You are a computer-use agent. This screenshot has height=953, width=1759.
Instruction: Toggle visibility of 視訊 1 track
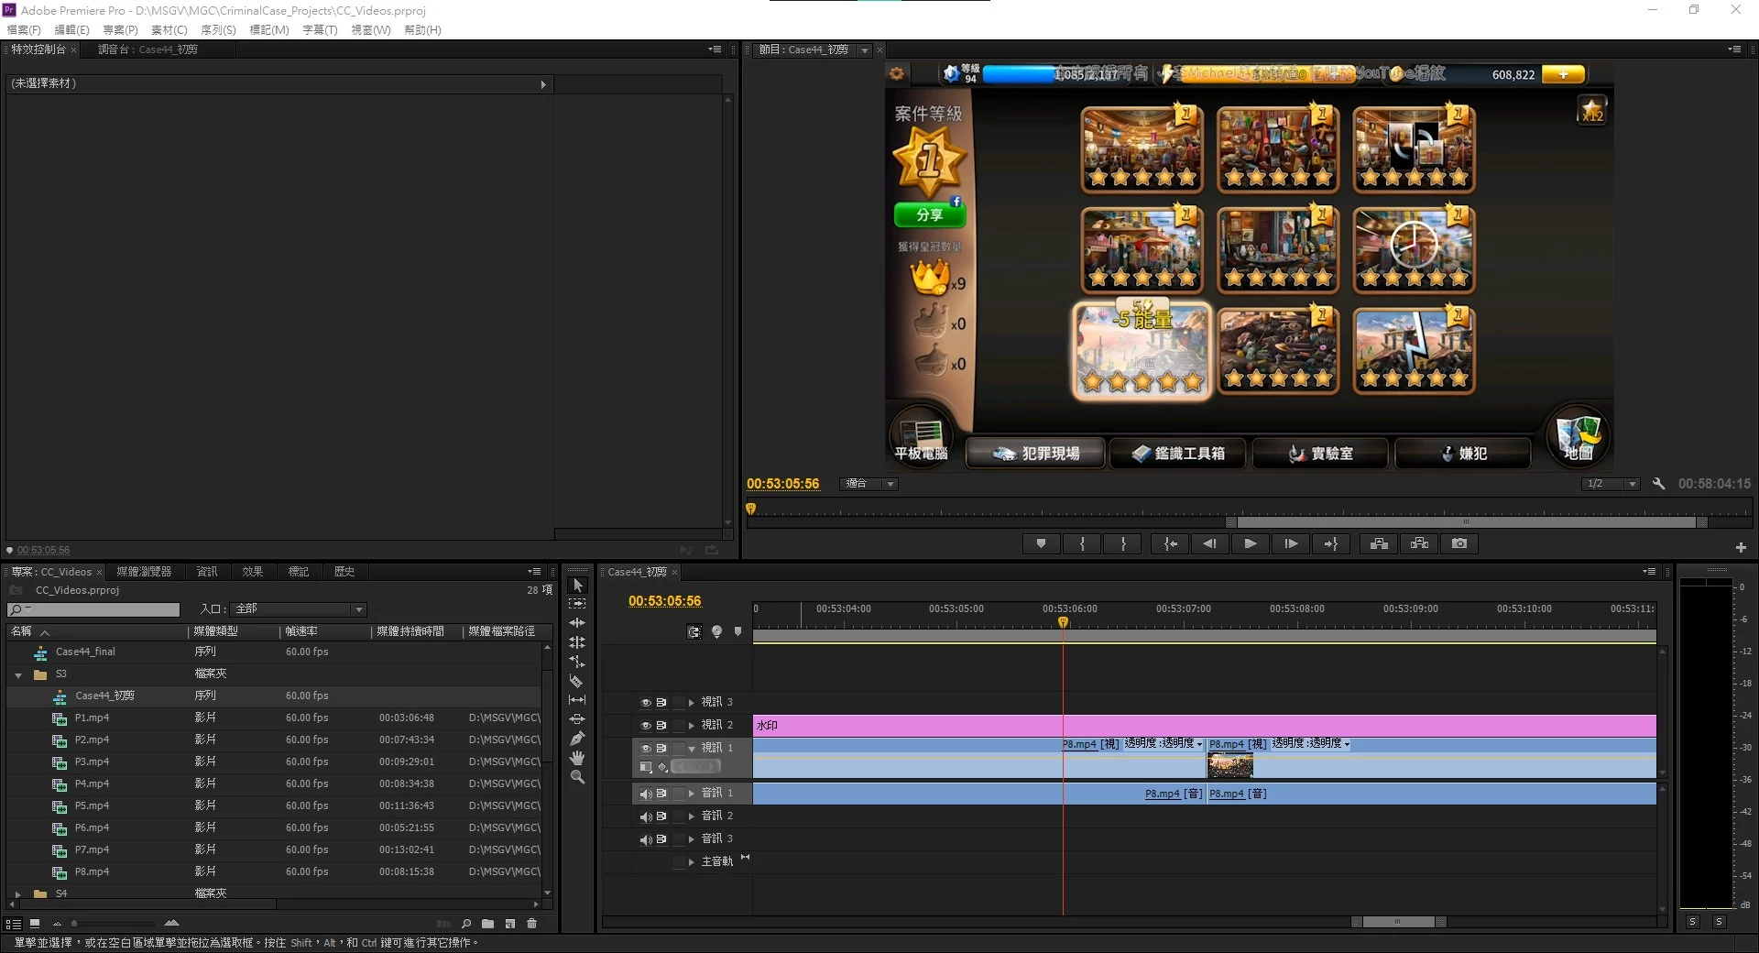click(x=645, y=749)
